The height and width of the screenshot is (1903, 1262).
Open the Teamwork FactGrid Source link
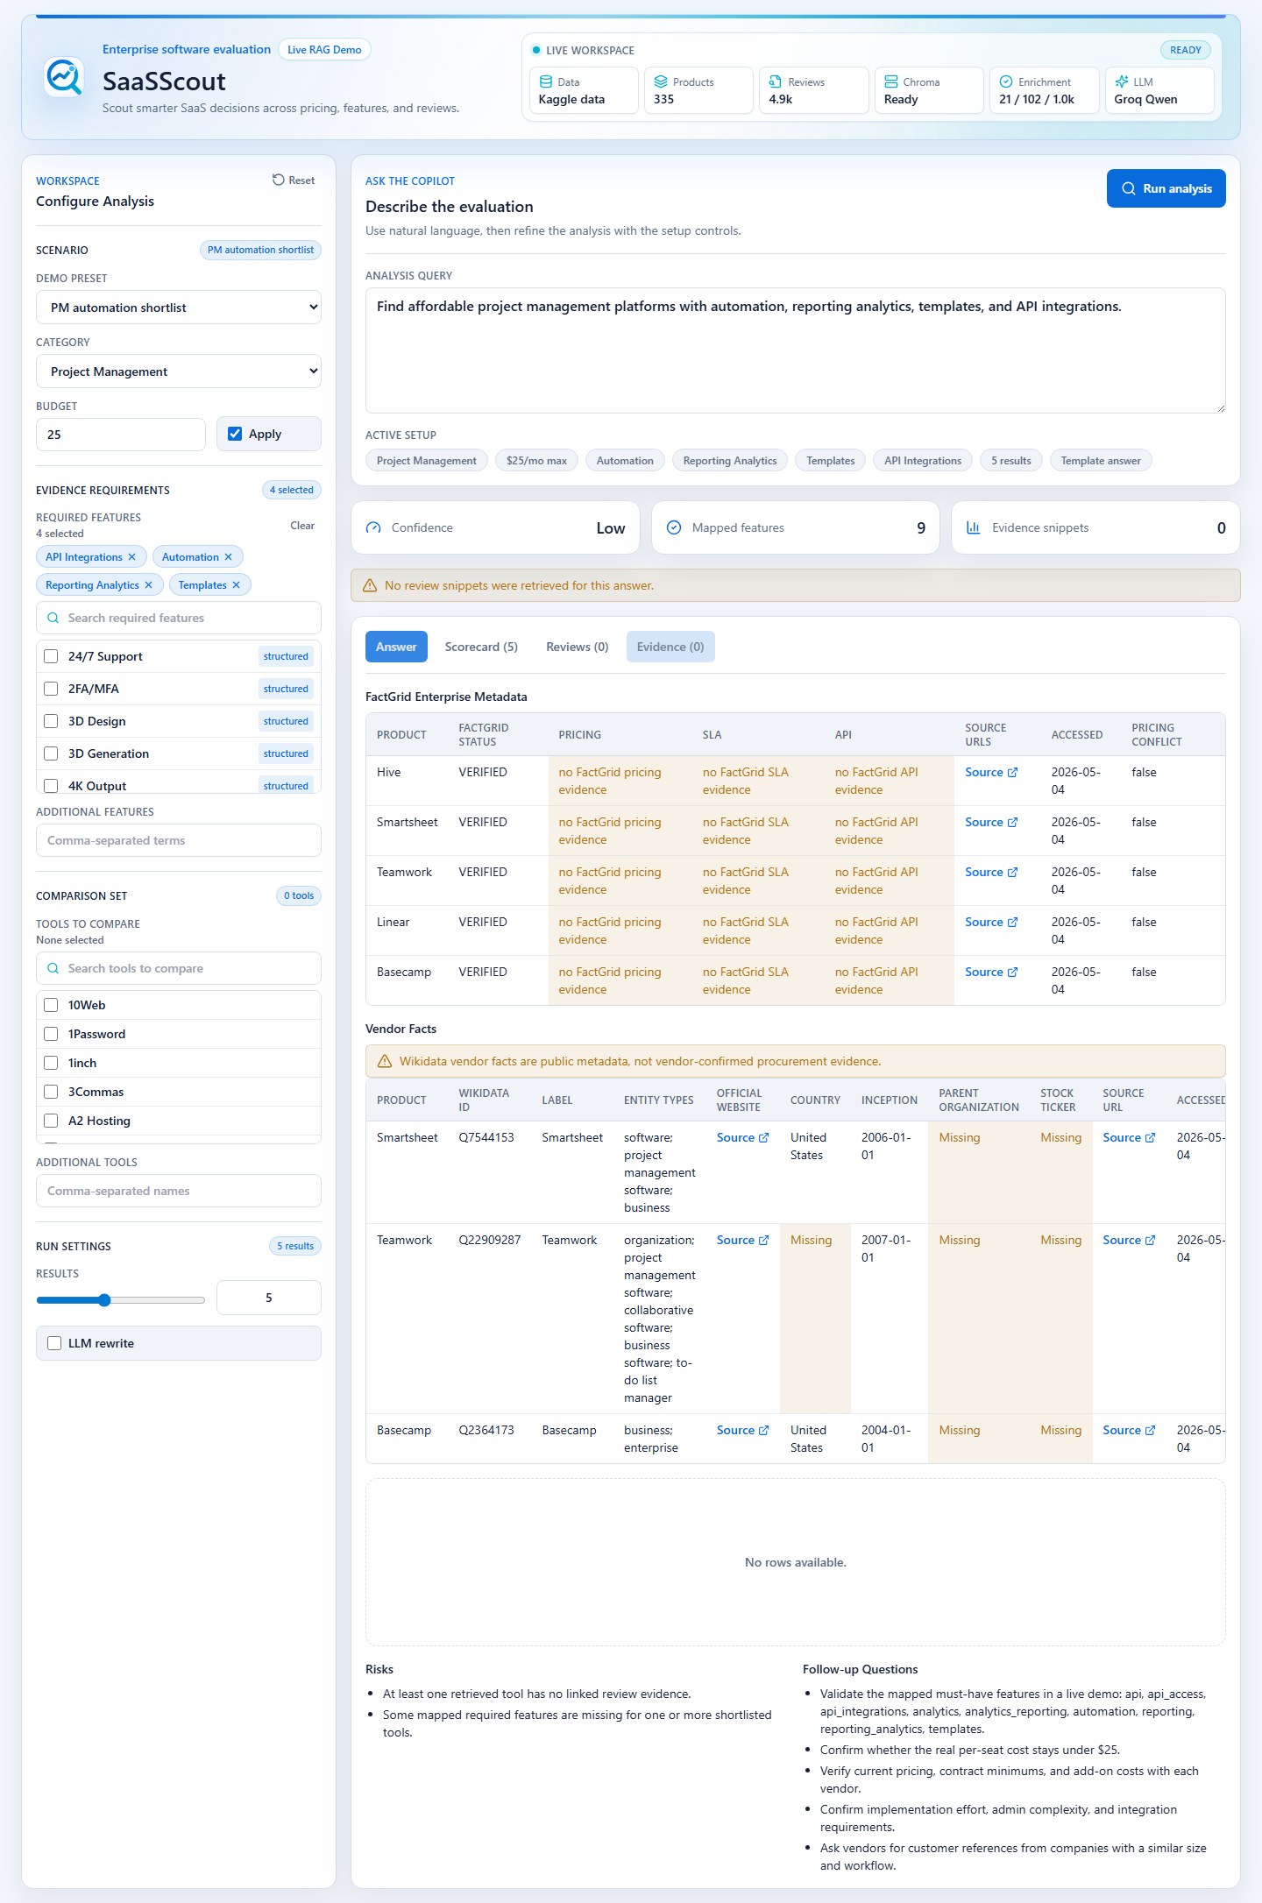tap(991, 873)
